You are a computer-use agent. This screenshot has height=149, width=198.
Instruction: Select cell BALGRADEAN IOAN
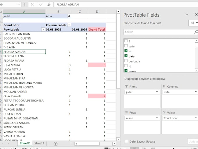pyautogui.click(x=24, y=34)
